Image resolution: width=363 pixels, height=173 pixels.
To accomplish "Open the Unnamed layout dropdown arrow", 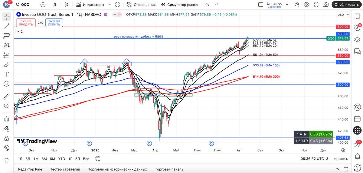I will tap(287, 5).
